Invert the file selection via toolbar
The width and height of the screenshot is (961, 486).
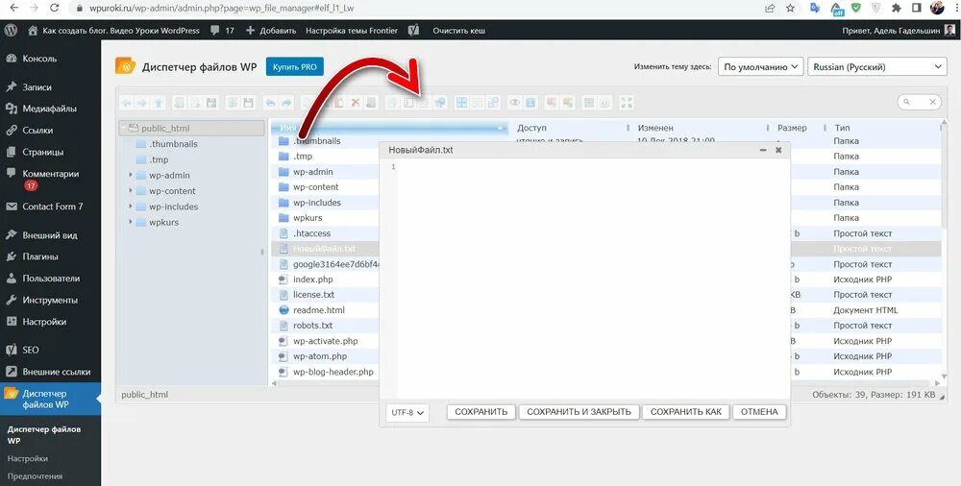point(493,103)
